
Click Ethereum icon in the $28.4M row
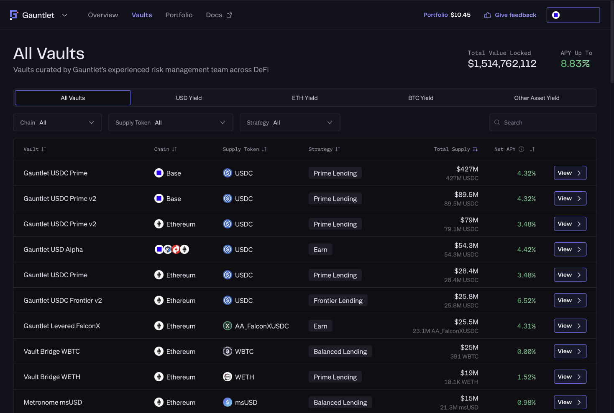click(159, 275)
